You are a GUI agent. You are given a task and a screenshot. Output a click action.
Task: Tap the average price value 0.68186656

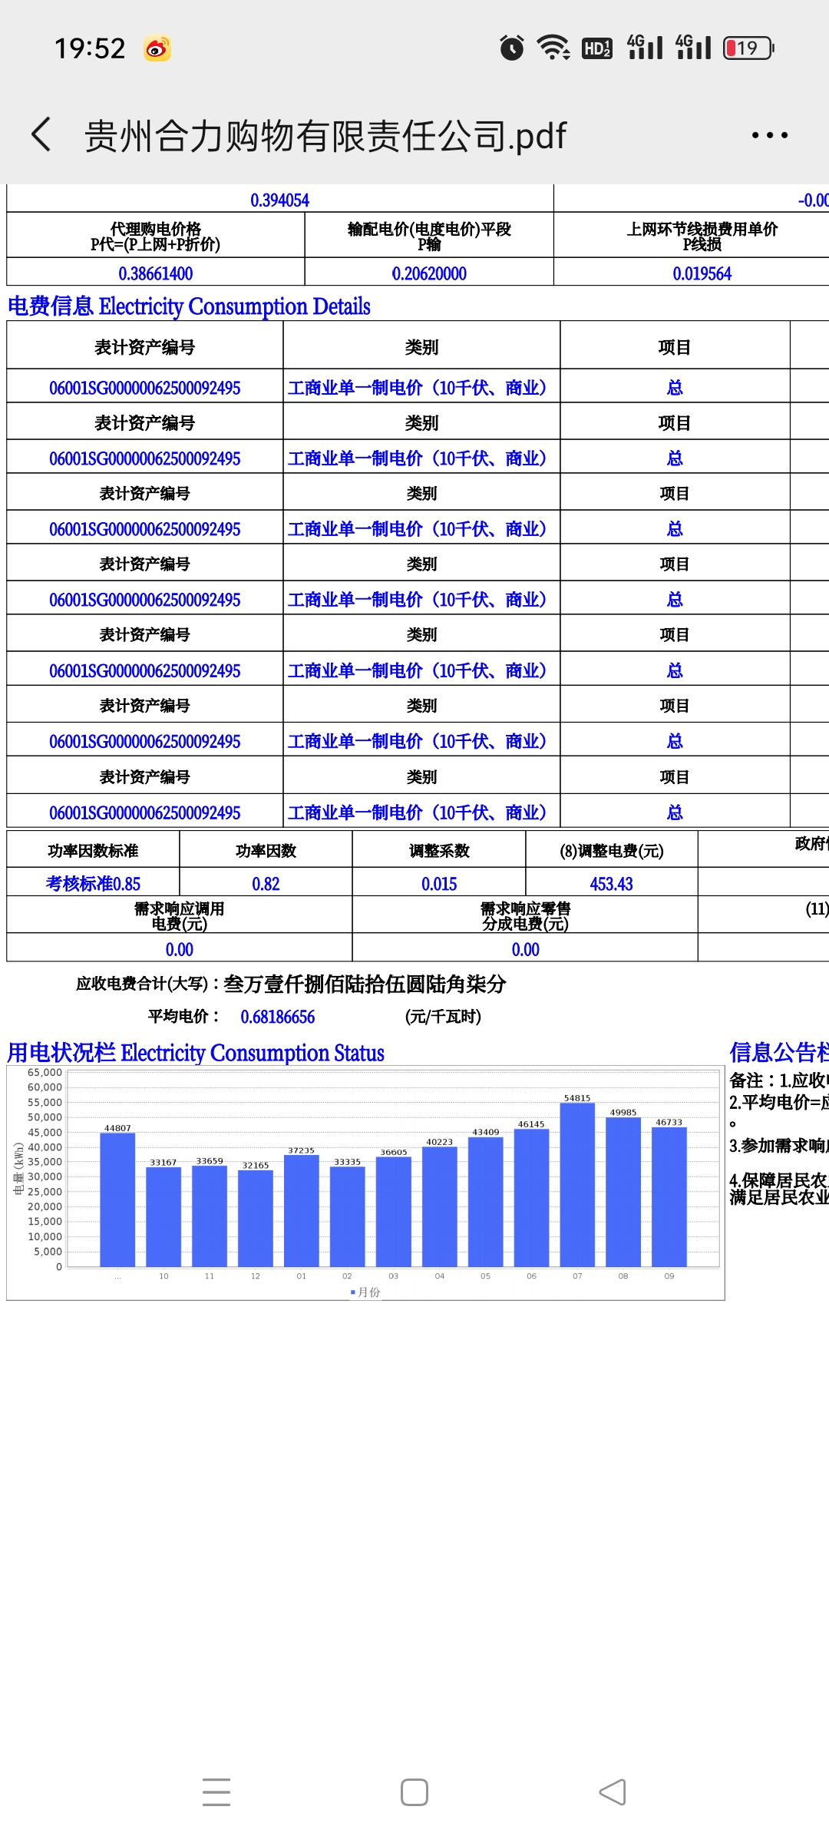[x=277, y=1017]
